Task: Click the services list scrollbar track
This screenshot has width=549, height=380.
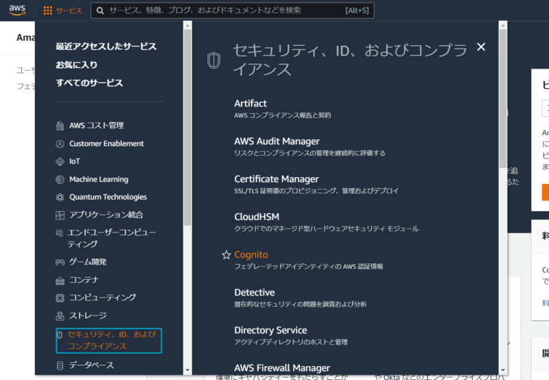Action: coord(503,274)
